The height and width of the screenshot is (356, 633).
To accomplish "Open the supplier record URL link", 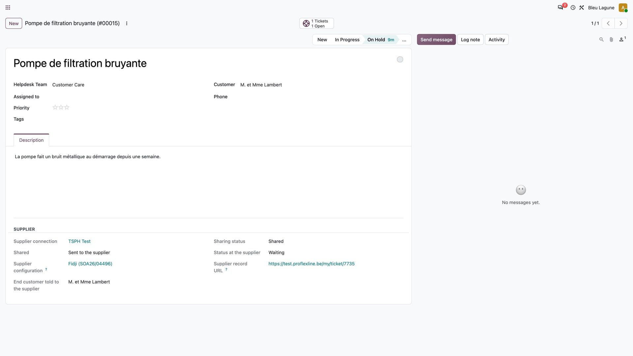I will (312, 264).
